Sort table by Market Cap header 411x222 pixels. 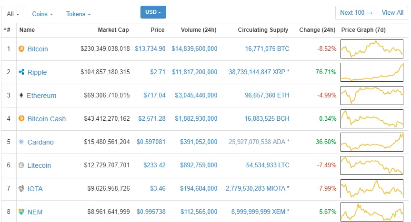(x=113, y=30)
